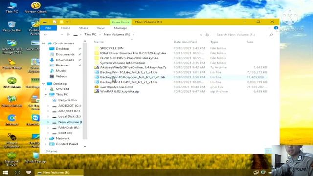
Task: Expand AIOBOOT (C:) drive node
Action: point(48,106)
